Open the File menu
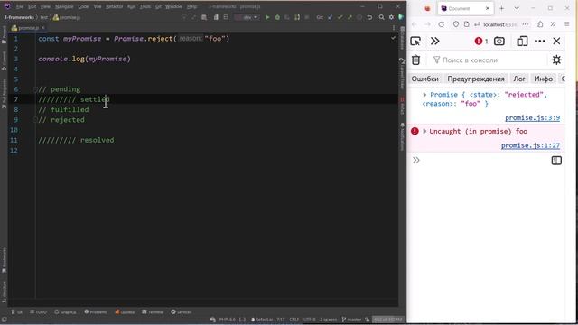 tap(20, 6)
